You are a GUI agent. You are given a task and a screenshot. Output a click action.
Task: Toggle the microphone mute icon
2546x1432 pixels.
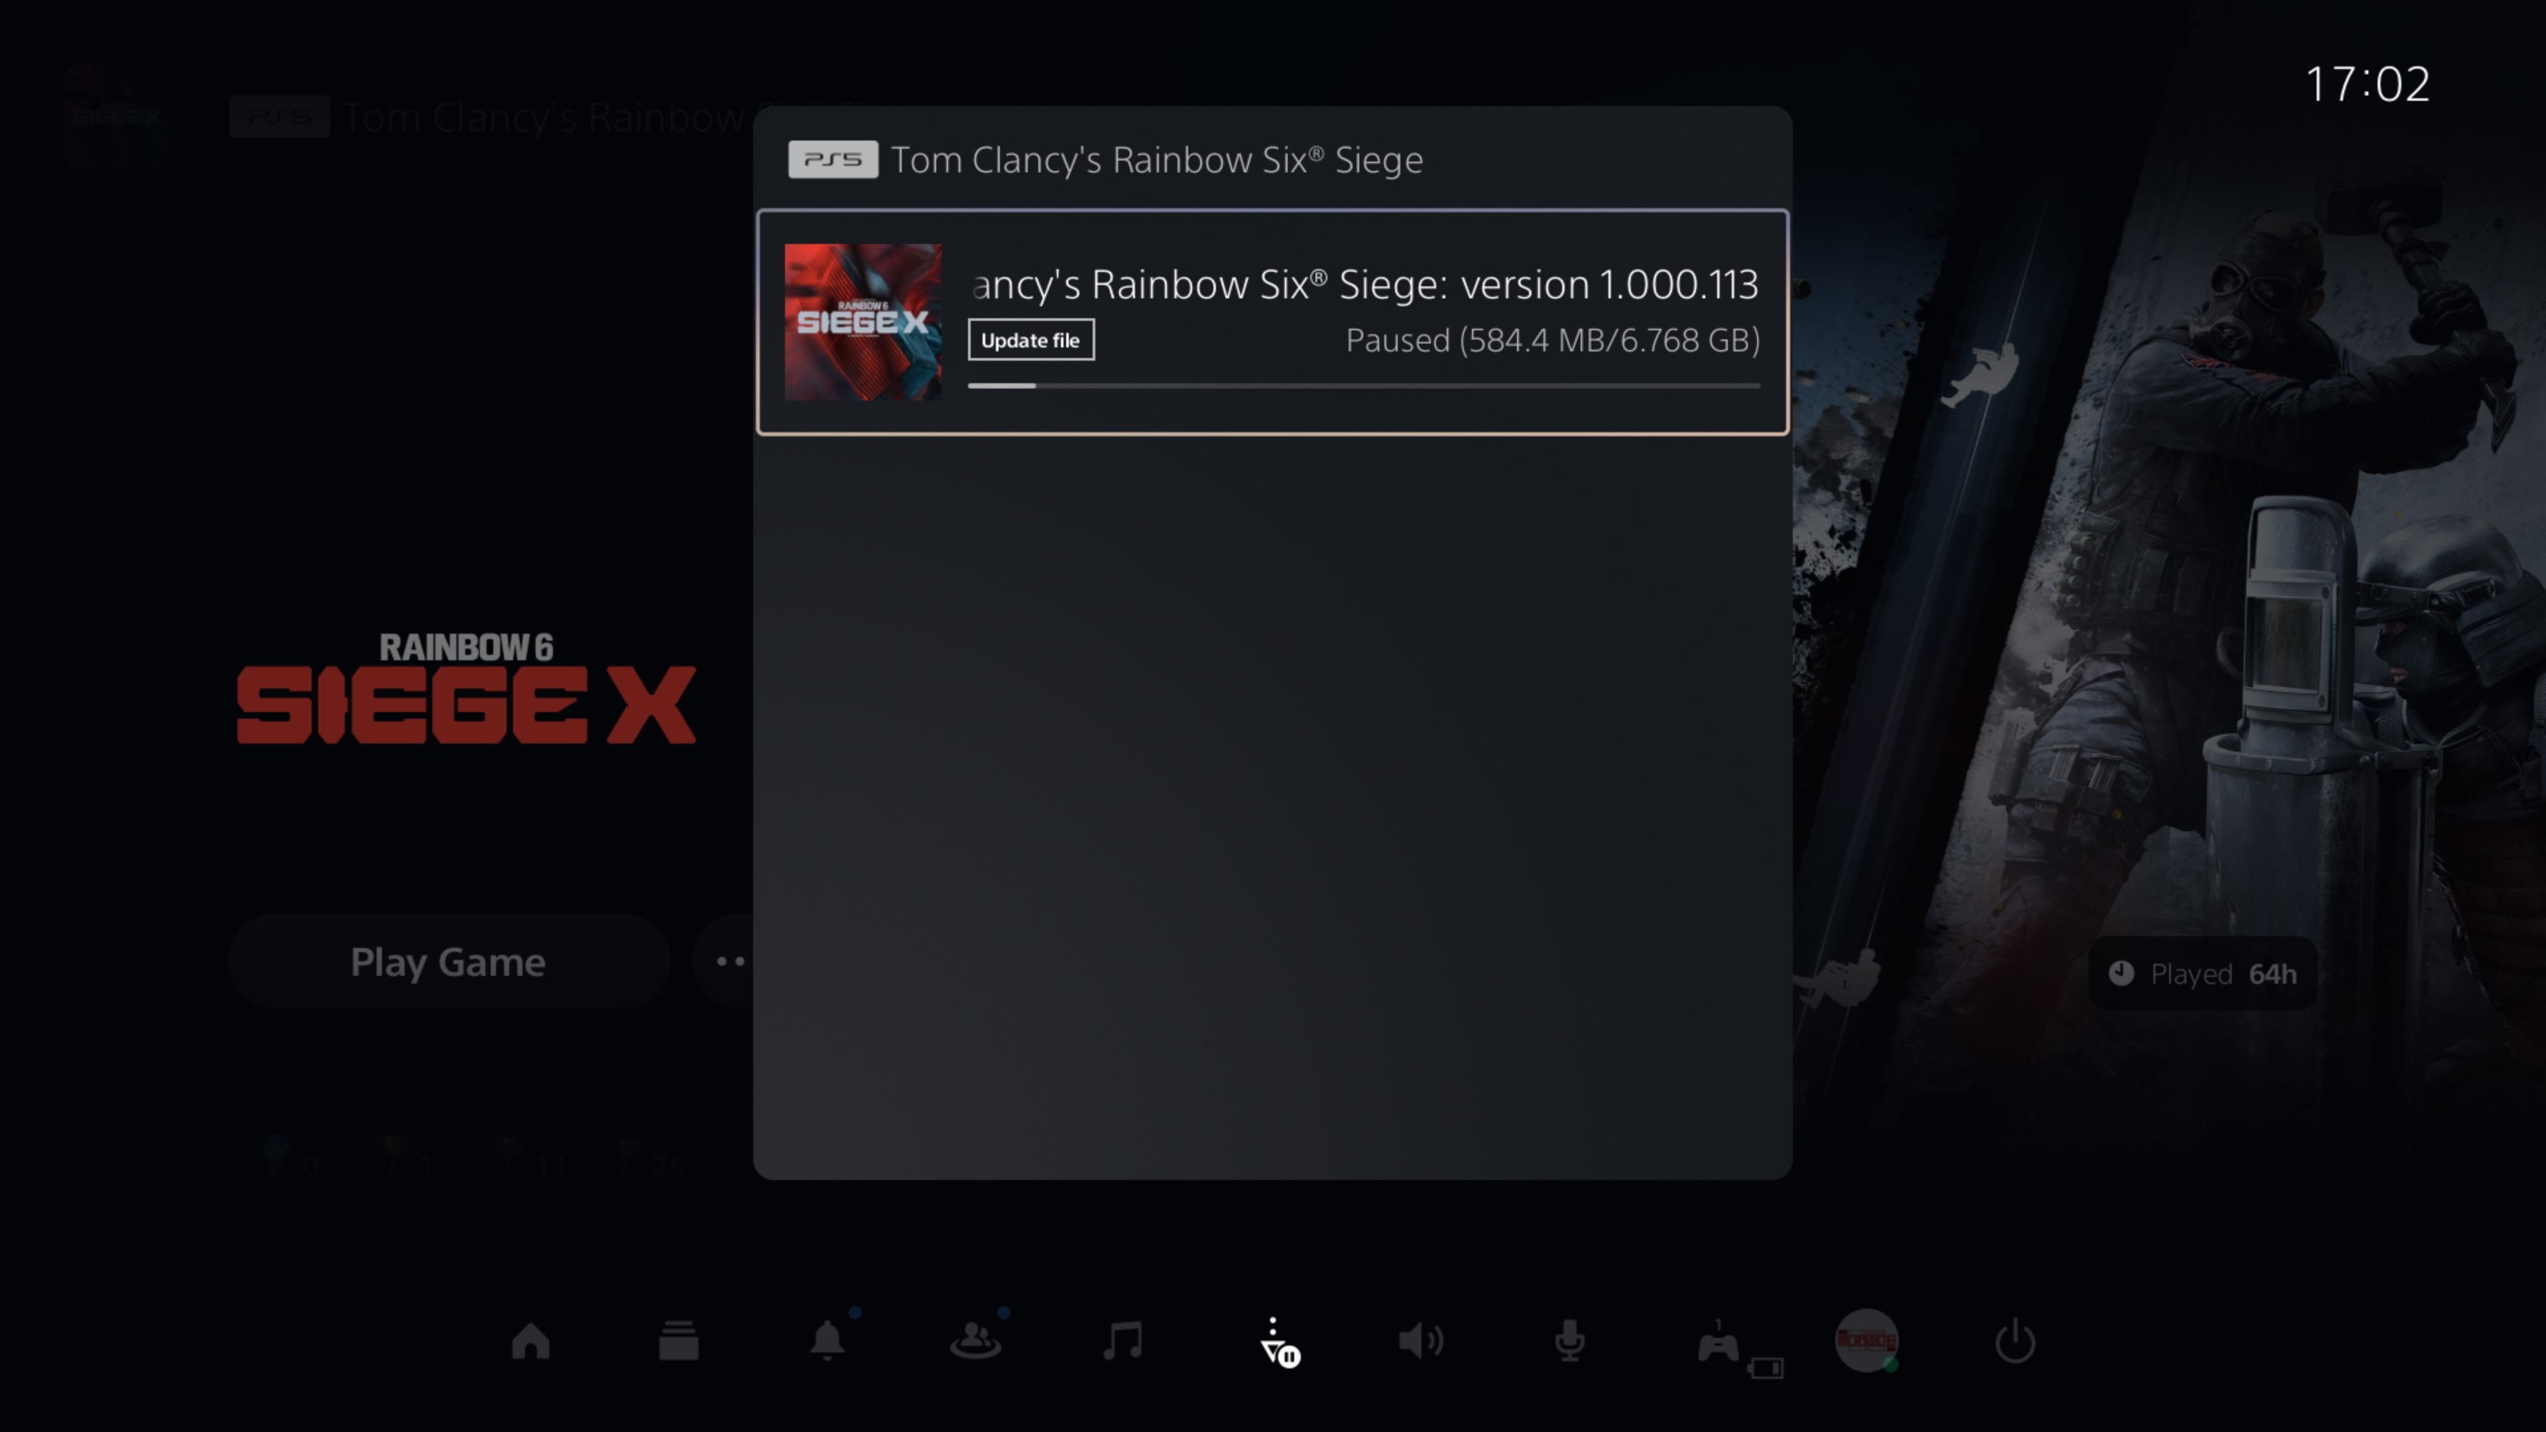click(x=1569, y=1341)
